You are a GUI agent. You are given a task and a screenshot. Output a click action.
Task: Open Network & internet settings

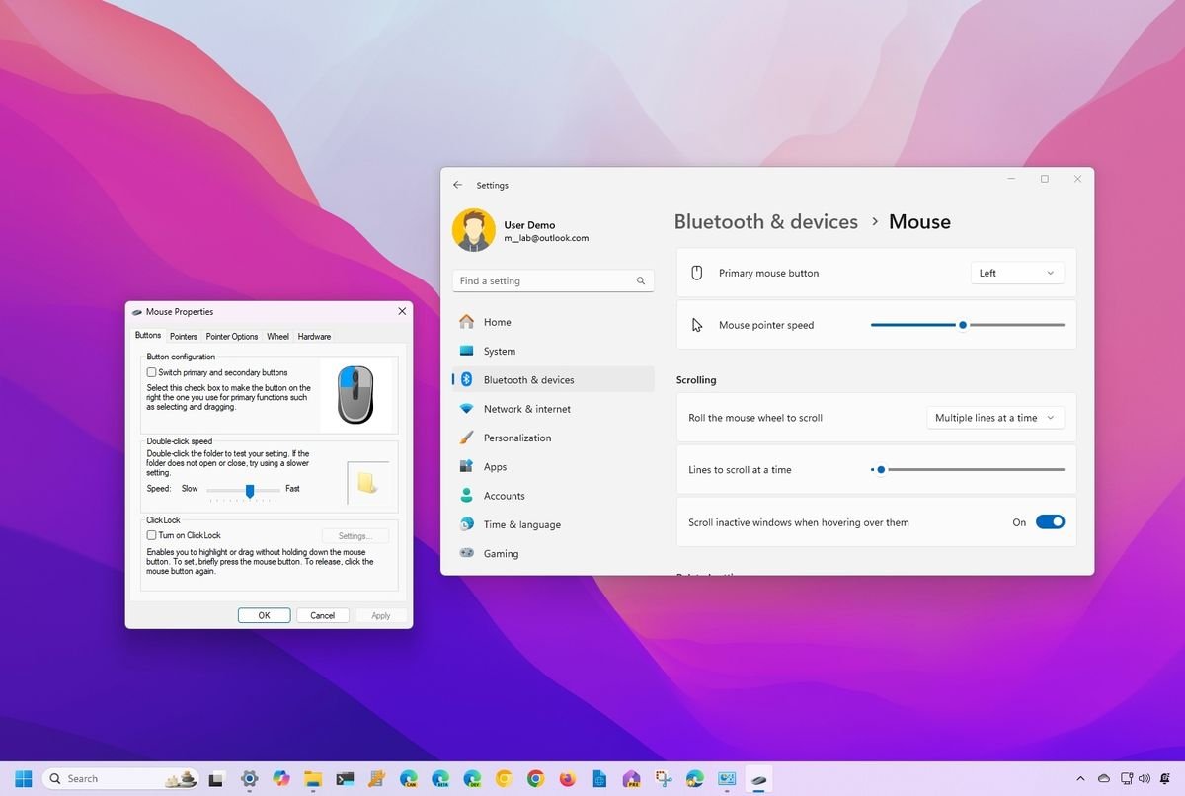coord(553,409)
